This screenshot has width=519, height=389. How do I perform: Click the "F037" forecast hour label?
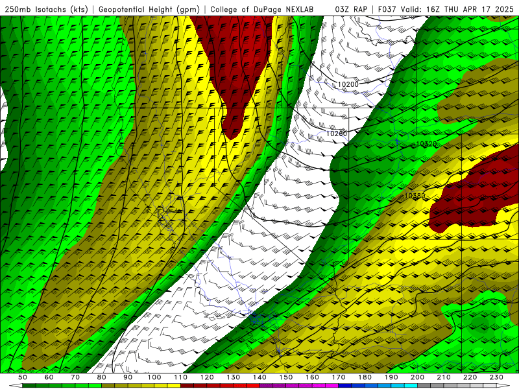(387, 9)
